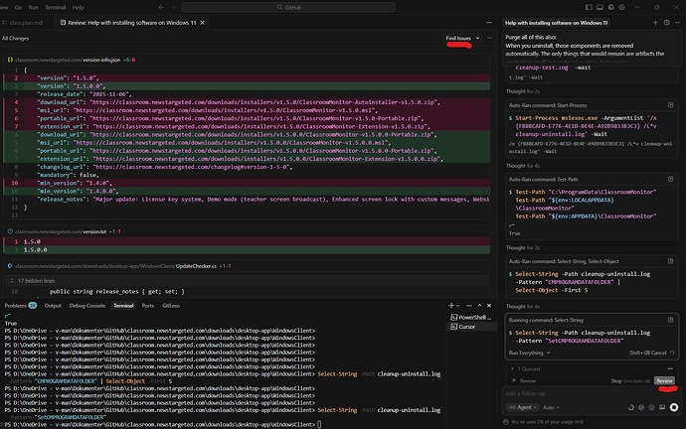The height and width of the screenshot is (429, 686).
Task: Open the Problems panel tab
Action: [17, 307]
